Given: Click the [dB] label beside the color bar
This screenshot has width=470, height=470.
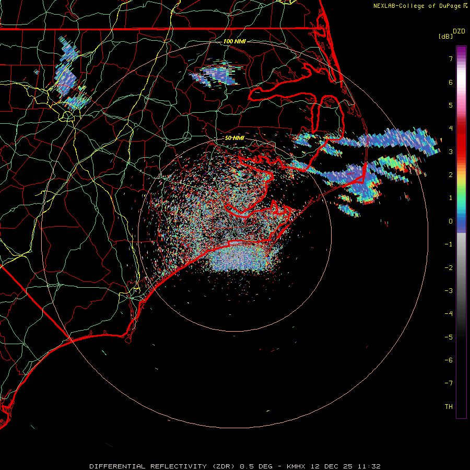Looking at the screenshot, I should (x=446, y=36).
